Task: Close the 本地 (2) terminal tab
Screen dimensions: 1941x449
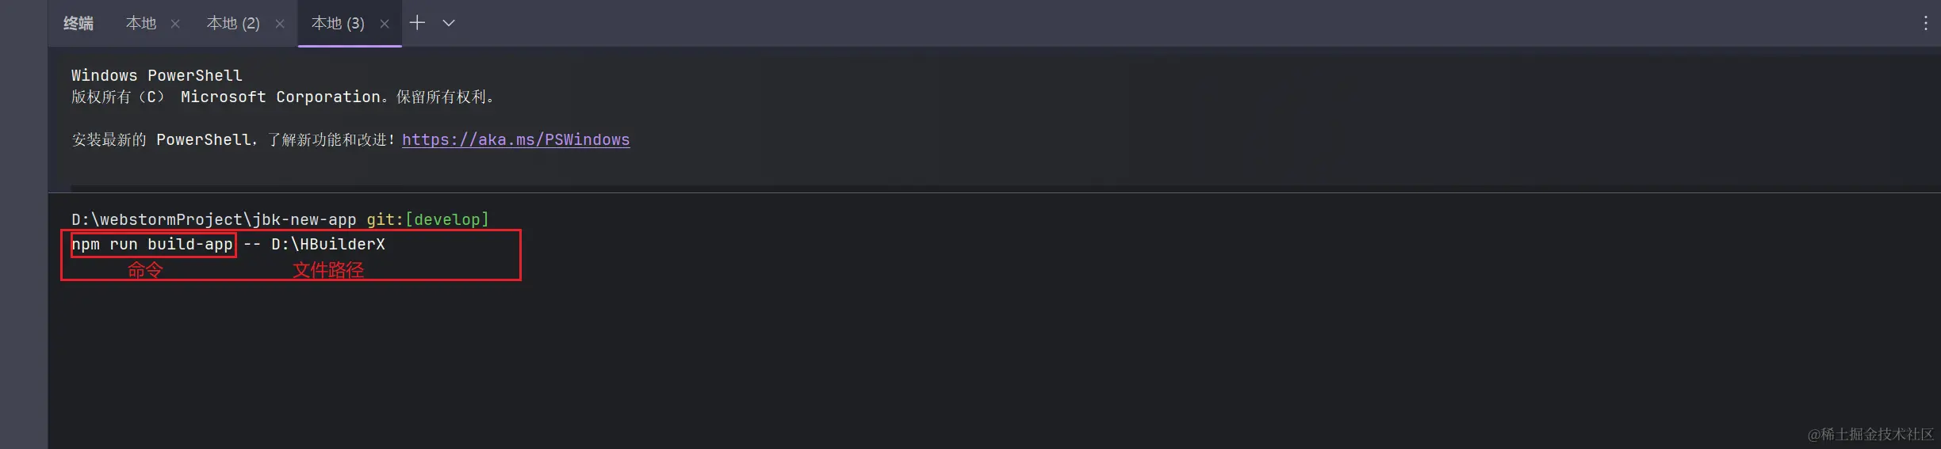Action: [280, 24]
